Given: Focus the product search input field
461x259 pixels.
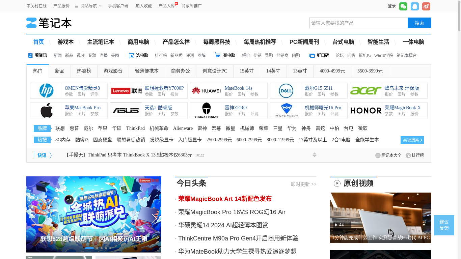Looking at the screenshot, I should [x=358, y=23].
